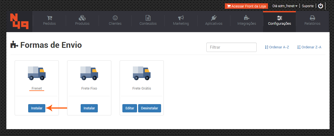The width and height of the screenshot is (334, 136).
Task: Sort shipping methods with Ordenar A-Z
Action: [x=277, y=47]
